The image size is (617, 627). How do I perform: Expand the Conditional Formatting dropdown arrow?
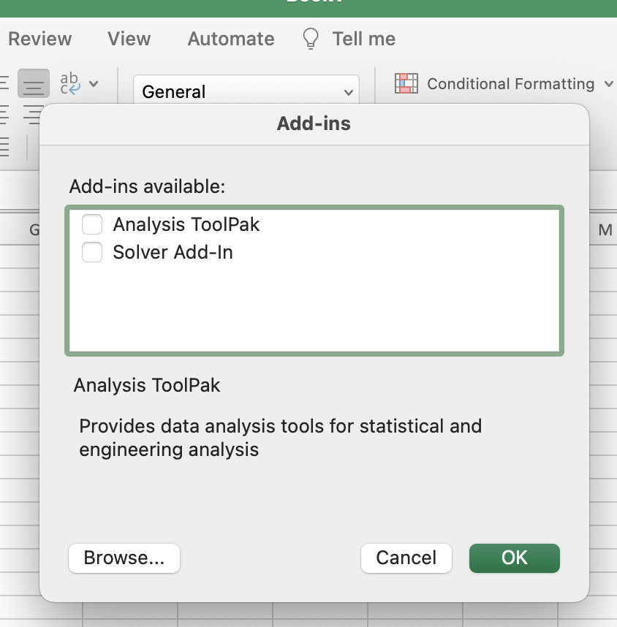pyautogui.click(x=608, y=84)
